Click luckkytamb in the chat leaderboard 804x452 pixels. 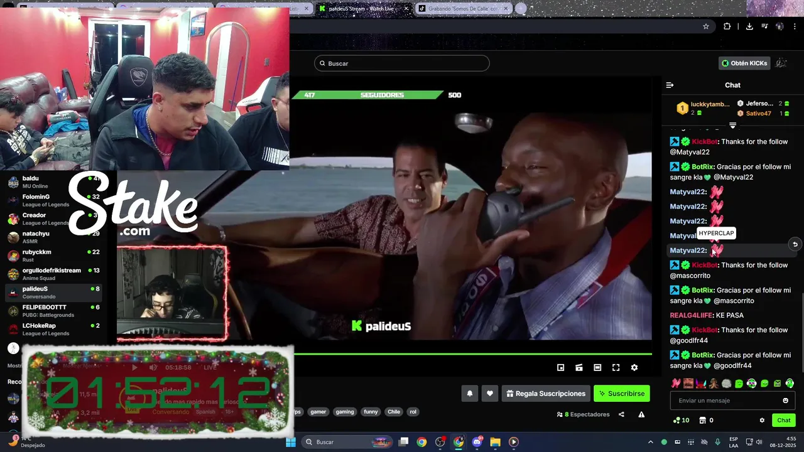[710, 104]
